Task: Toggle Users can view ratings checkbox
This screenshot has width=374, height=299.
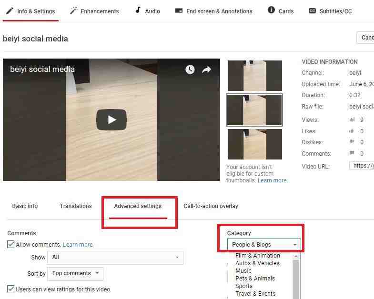Action: pos(11,289)
